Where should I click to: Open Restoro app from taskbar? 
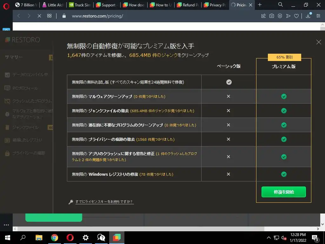click(117, 238)
